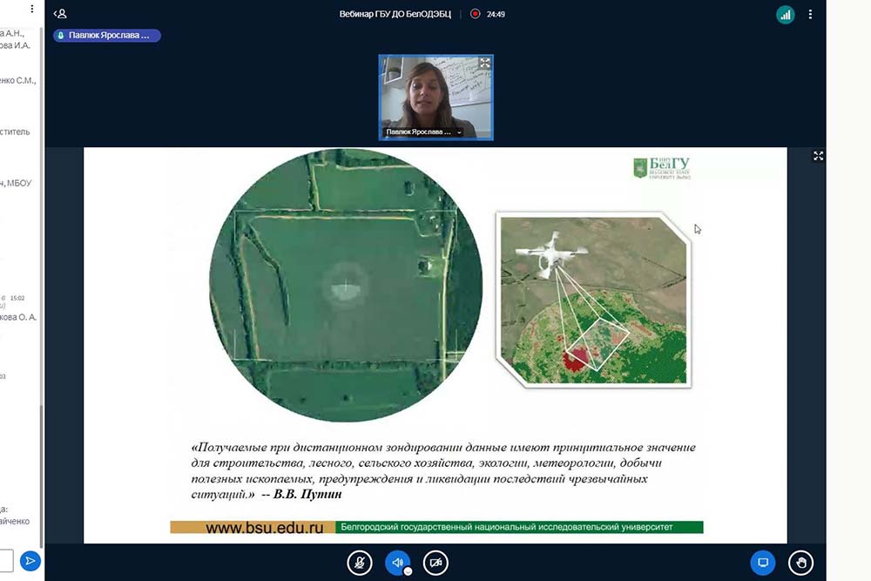Send chat message with arrow button
Screen dimensions: 871x581
[30, 561]
